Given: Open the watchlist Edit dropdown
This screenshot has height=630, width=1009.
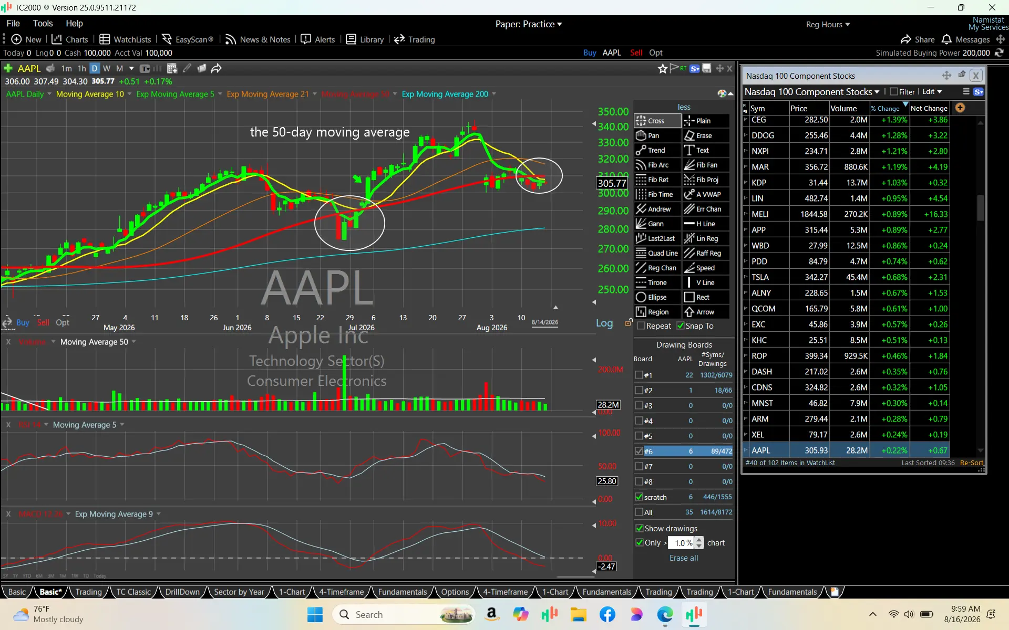Looking at the screenshot, I should [932, 92].
